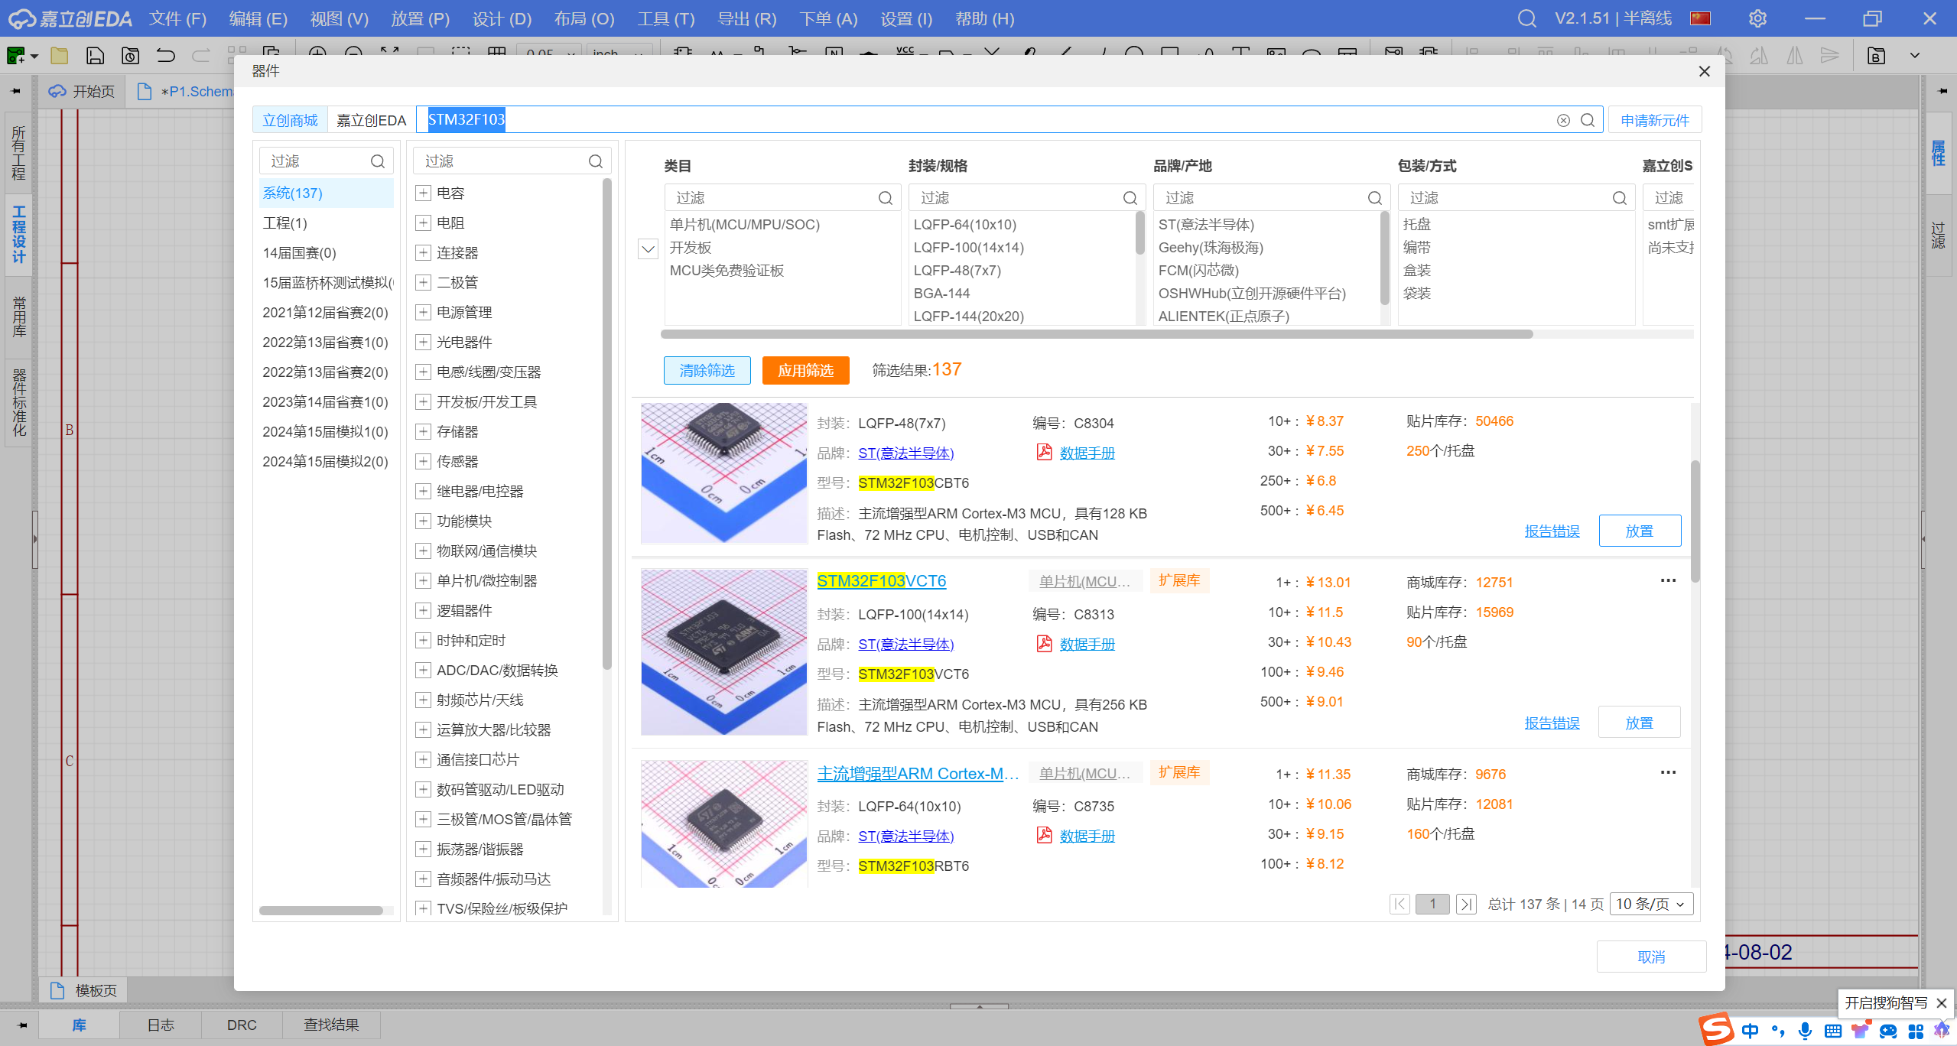Image resolution: width=1957 pixels, height=1046 pixels.
Task: Click the PDF icon for the C8304 datasheet
Action: [1044, 452]
